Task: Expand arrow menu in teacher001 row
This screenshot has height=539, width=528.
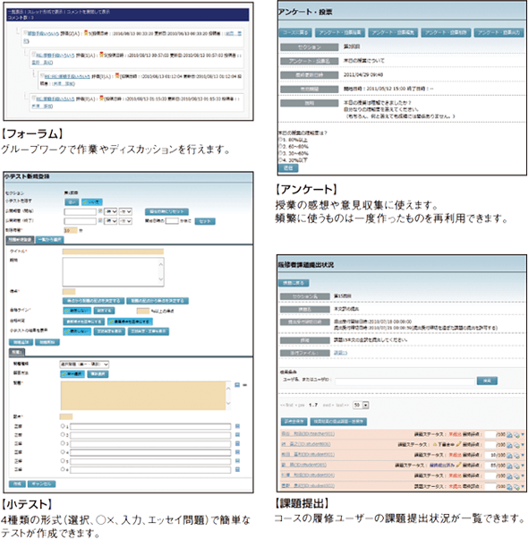Action: 523,435
